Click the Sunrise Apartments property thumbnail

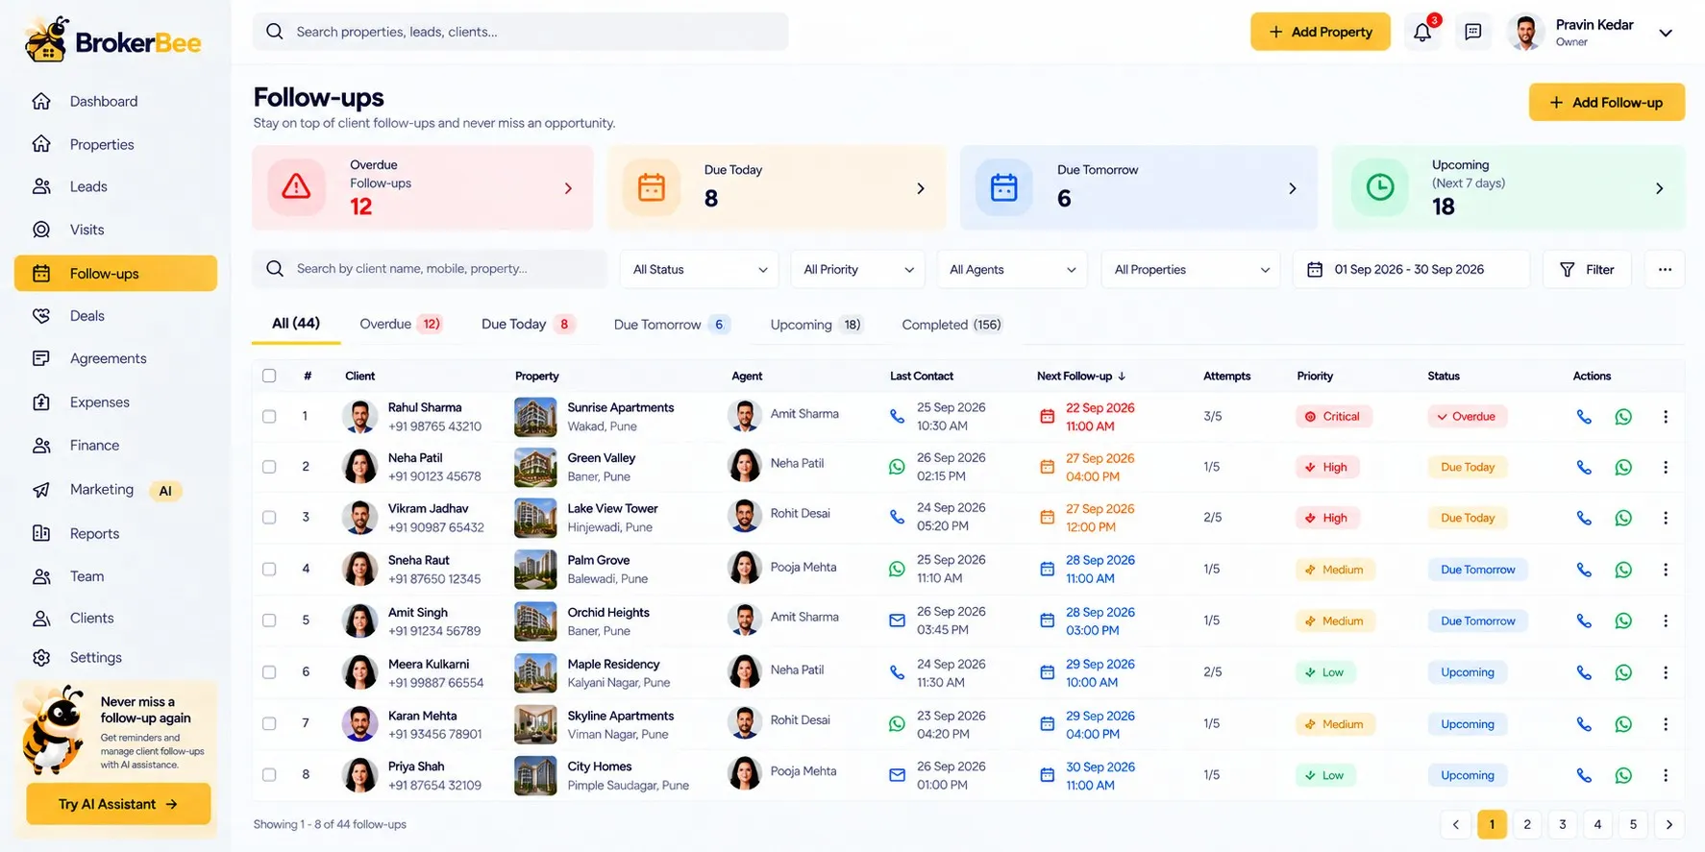tap(535, 417)
